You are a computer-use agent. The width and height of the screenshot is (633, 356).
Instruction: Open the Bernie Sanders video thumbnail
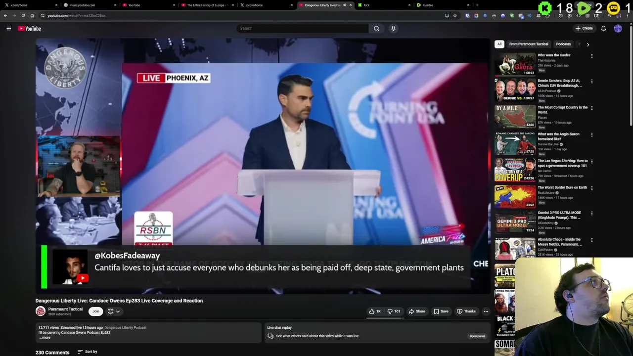click(x=515, y=90)
